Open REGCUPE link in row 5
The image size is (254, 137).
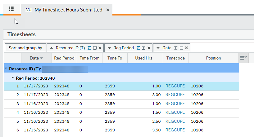tap(175, 121)
